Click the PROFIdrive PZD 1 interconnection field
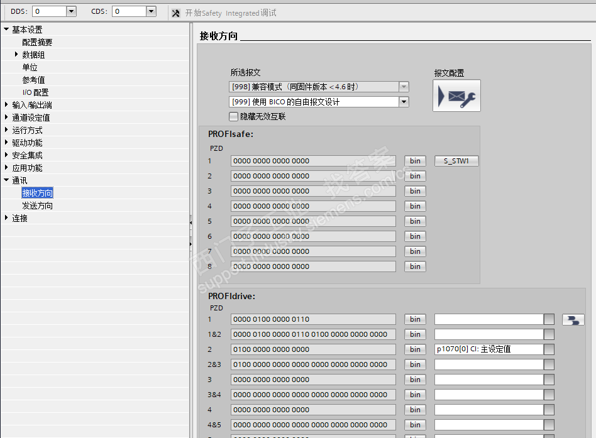Screen dimensions: 596x438 (x=489, y=319)
